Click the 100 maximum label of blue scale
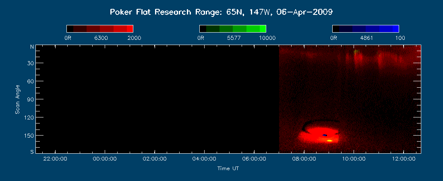Screen dimensions: 443x181 tap(400, 38)
